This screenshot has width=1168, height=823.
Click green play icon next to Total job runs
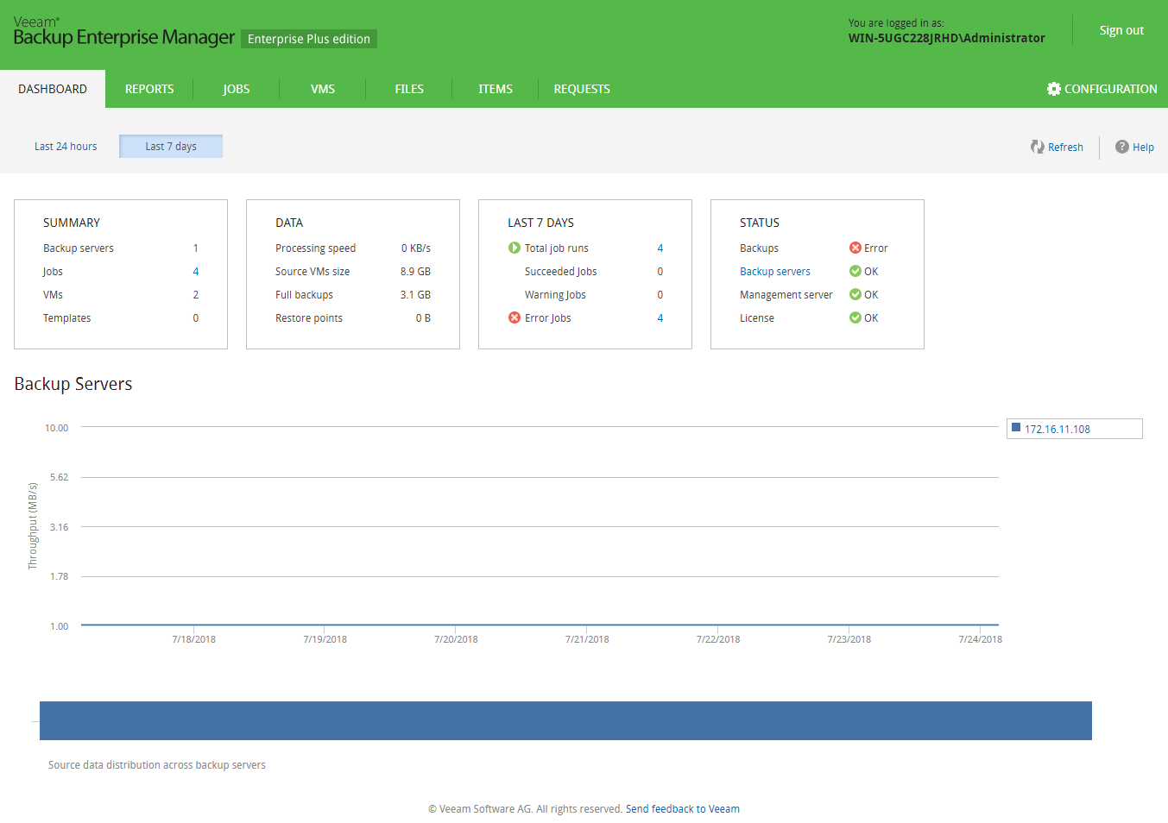[515, 248]
